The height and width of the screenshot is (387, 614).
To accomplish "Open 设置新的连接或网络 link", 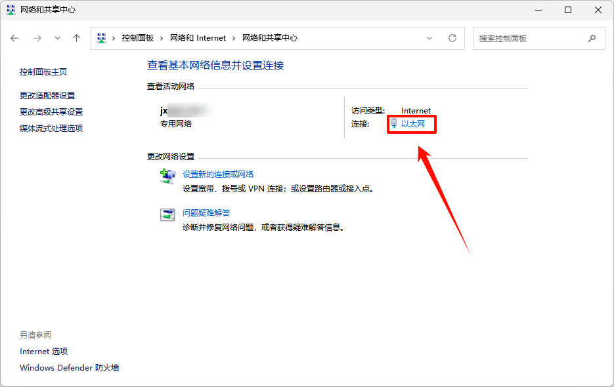I will [218, 174].
